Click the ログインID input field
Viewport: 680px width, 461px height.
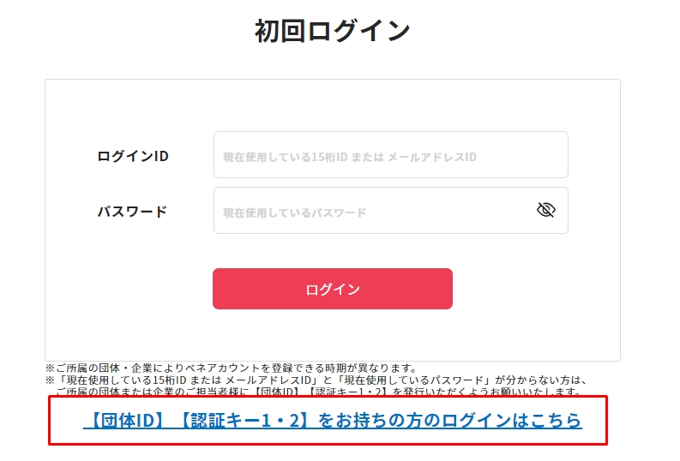[391, 155]
